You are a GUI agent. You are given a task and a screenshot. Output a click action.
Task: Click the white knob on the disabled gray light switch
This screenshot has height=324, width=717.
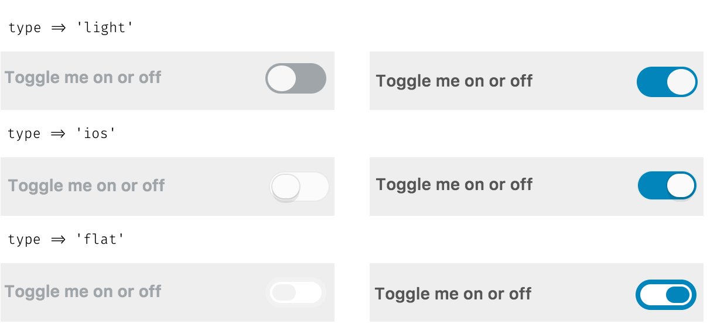[282, 78]
